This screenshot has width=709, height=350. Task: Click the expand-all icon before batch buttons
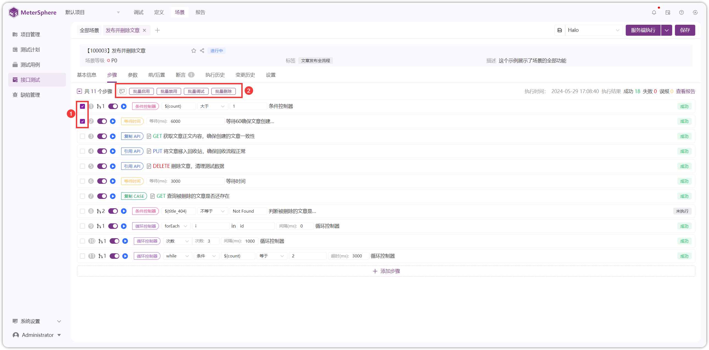point(122,91)
